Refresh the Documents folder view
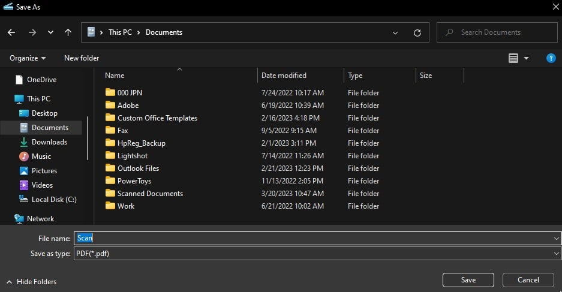This screenshot has width=562, height=292. [x=417, y=32]
